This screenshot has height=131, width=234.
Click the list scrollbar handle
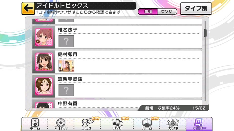205,33
